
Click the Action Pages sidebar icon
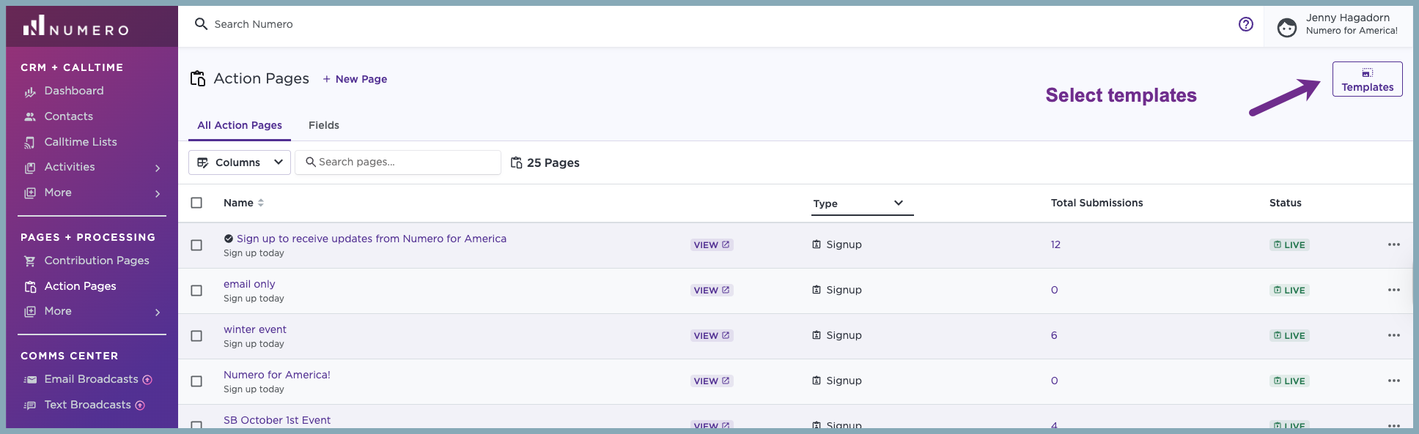point(30,287)
